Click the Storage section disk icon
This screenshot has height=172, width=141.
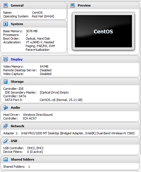[5, 82]
